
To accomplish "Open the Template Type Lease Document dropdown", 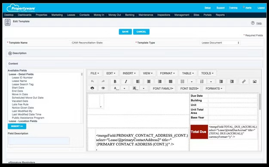I will pos(220,43).
